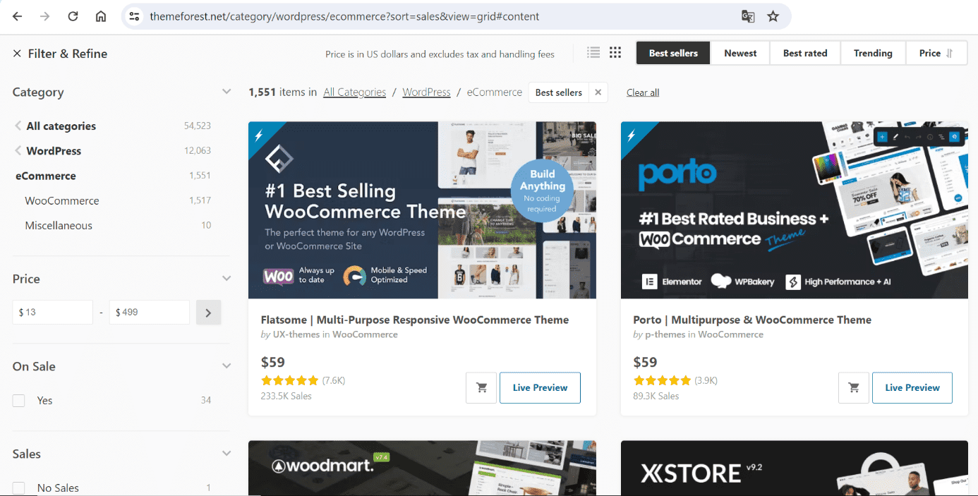Click WooCommerce category link under Porto
The width and height of the screenshot is (978, 496).
click(x=730, y=334)
